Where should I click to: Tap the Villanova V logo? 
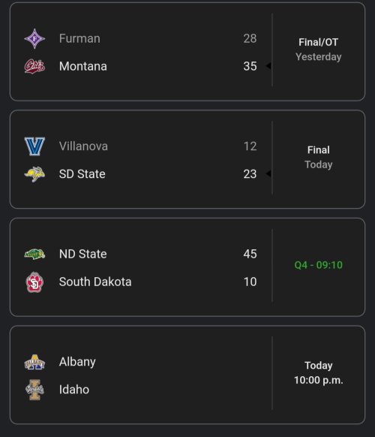(x=34, y=146)
